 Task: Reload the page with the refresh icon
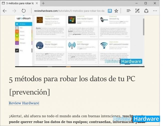coord(24,11)
